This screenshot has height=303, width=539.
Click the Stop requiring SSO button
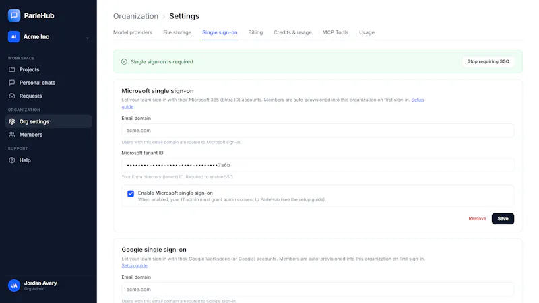488,61
